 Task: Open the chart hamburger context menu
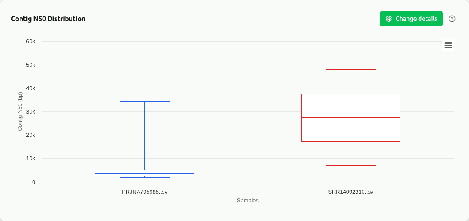click(x=448, y=45)
